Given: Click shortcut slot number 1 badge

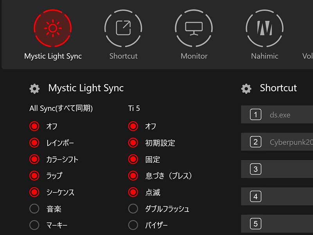Looking at the screenshot, I should (x=255, y=115).
